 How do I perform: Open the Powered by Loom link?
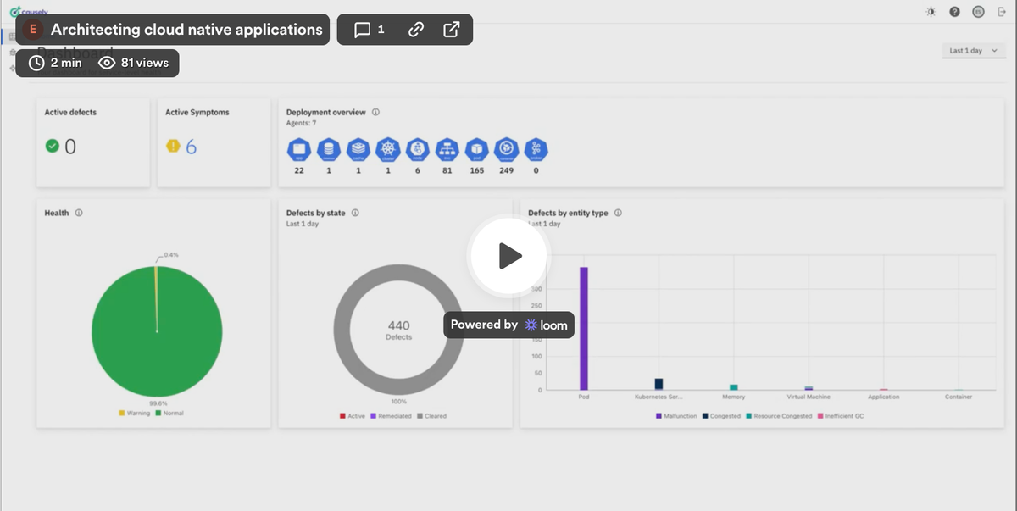tap(508, 325)
